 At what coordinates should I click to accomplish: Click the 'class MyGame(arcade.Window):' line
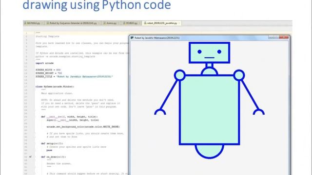pos(55,87)
